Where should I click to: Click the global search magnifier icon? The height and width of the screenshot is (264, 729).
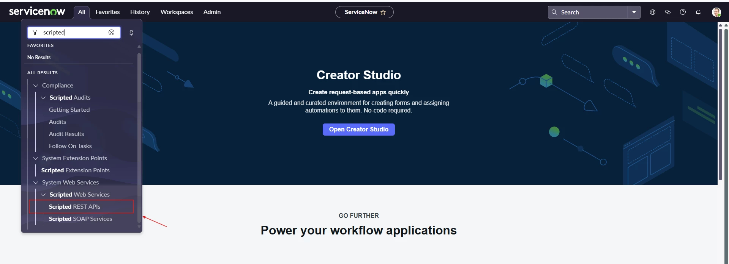(554, 12)
